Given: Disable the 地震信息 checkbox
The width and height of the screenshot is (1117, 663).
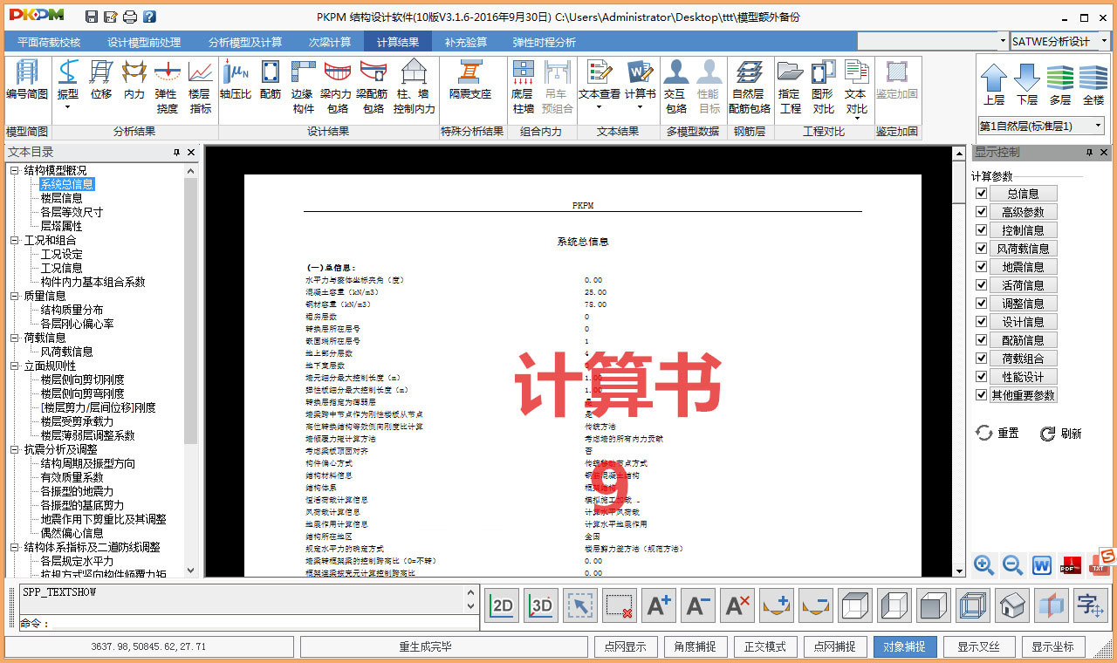Looking at the screenshot, I should pos(982,266).
